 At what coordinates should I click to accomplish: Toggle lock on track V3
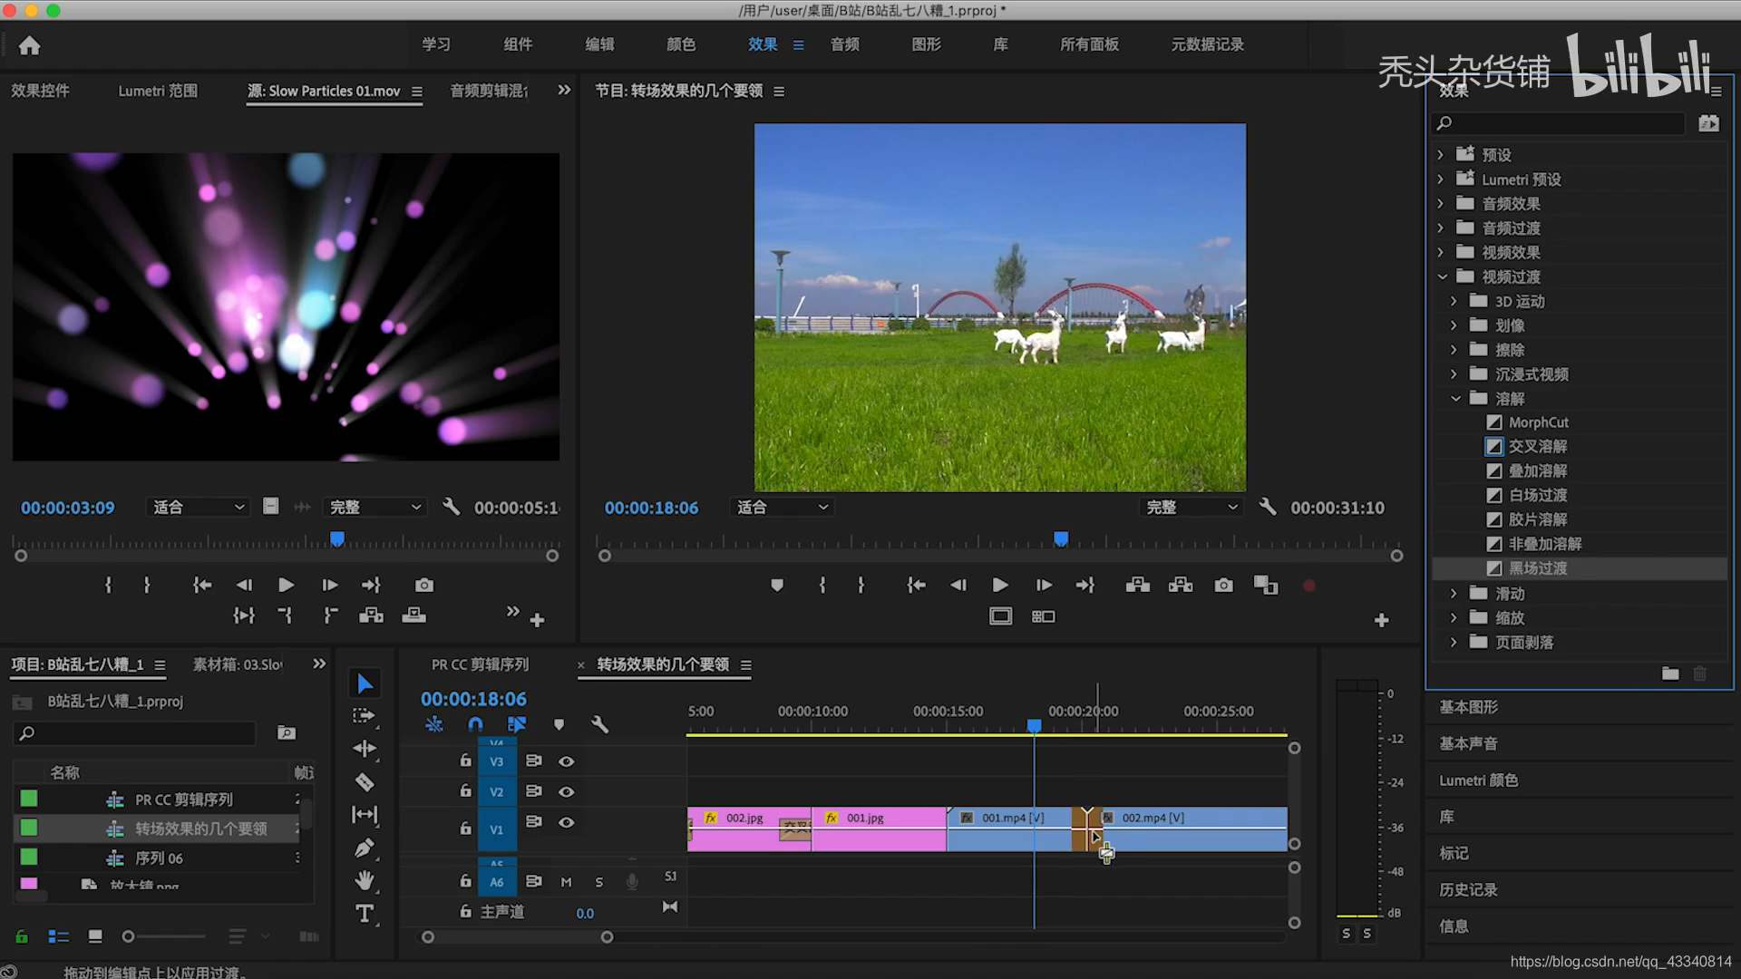coord(465,761)
